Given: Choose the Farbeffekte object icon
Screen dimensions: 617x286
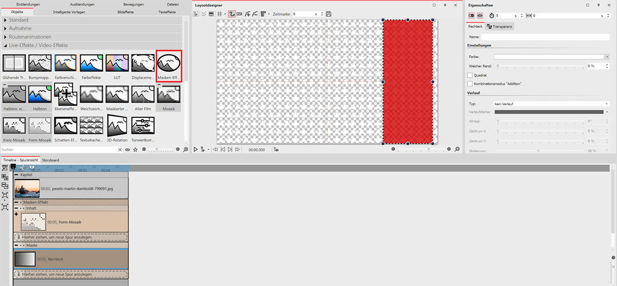Looking at the screenshot, I should 92,63.
